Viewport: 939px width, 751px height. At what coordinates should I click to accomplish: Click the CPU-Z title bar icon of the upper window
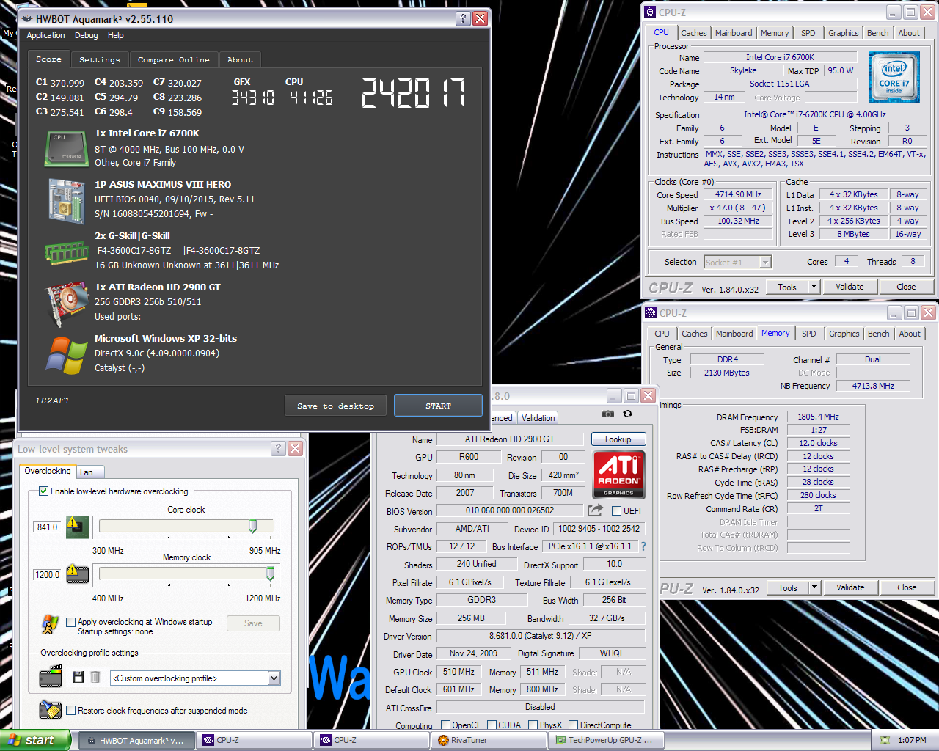[650, 12]
